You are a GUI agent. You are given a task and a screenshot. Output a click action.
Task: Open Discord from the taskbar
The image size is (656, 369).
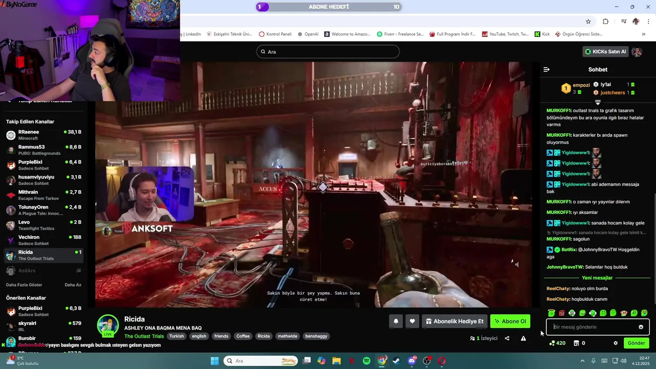(412, 361)
